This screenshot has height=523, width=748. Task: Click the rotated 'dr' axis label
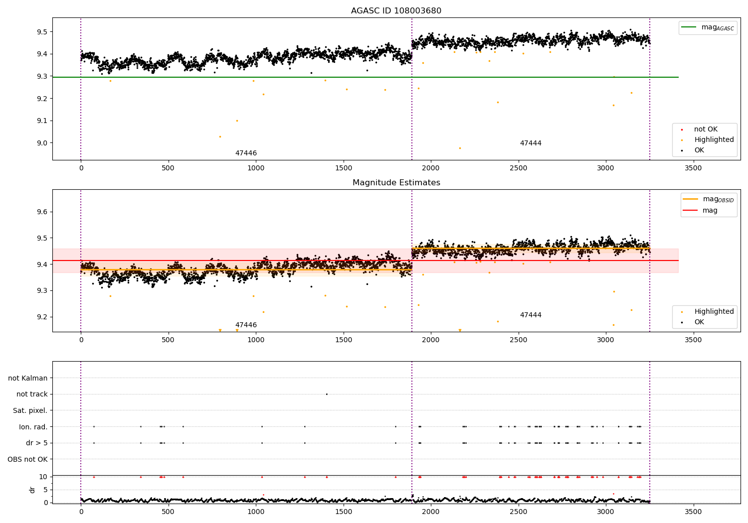tap(32, 490)
